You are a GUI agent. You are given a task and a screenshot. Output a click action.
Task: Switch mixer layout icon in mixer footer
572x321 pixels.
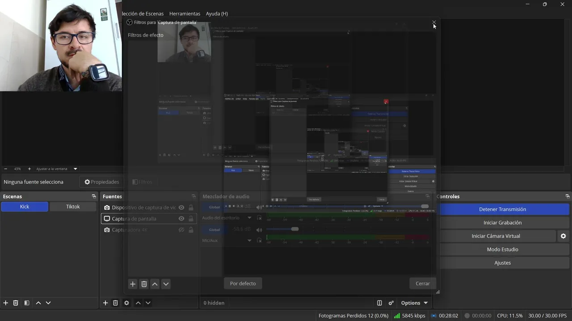click(x=379, y=303)
